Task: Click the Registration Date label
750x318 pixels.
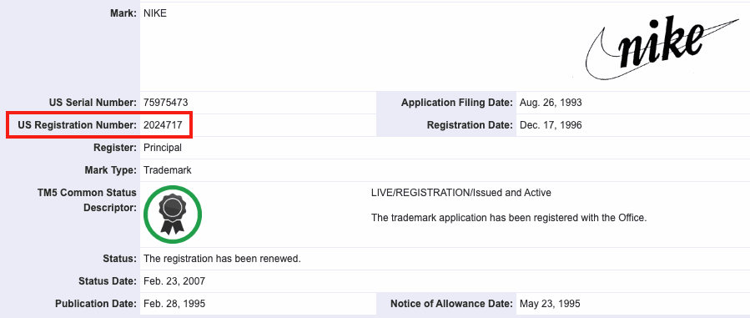Action: [x=470, y=125]
